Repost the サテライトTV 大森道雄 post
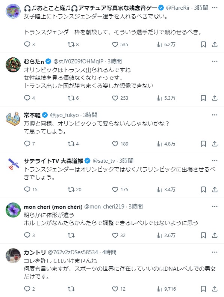224x297 pixels. click(74, 189)
